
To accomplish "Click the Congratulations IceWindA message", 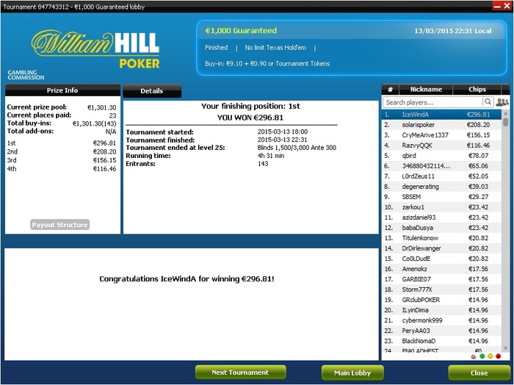I will 187,278.
